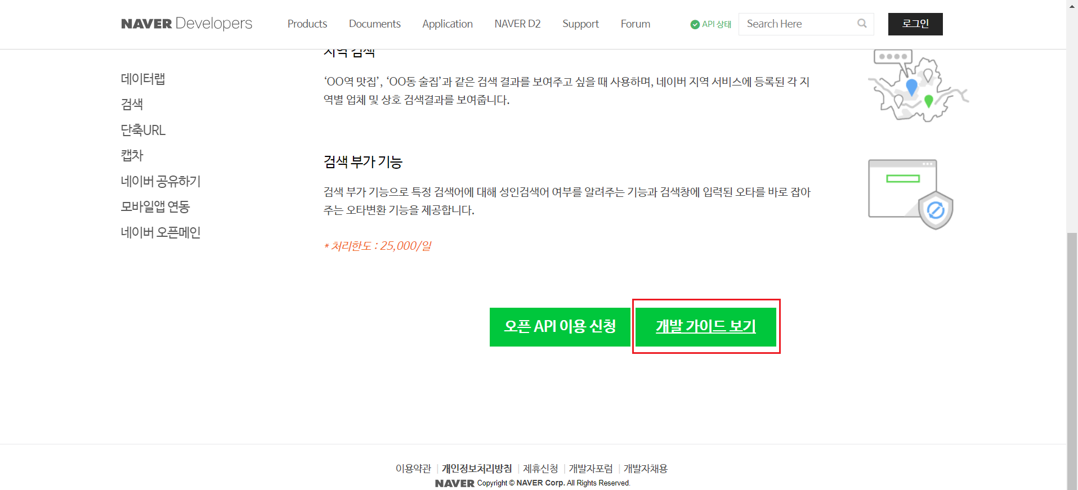This screenshot has width=1078, height=490.
Task: Click the vertical page scrollbar thumb
Action: [1072, 360]
